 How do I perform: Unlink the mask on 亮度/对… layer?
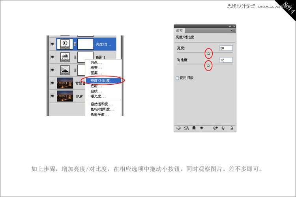click(75, 44)
